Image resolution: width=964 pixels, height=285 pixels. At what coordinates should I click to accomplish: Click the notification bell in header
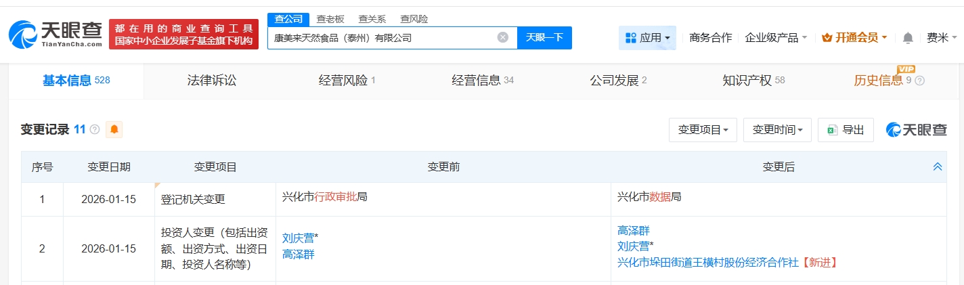(x=908, y=38)
